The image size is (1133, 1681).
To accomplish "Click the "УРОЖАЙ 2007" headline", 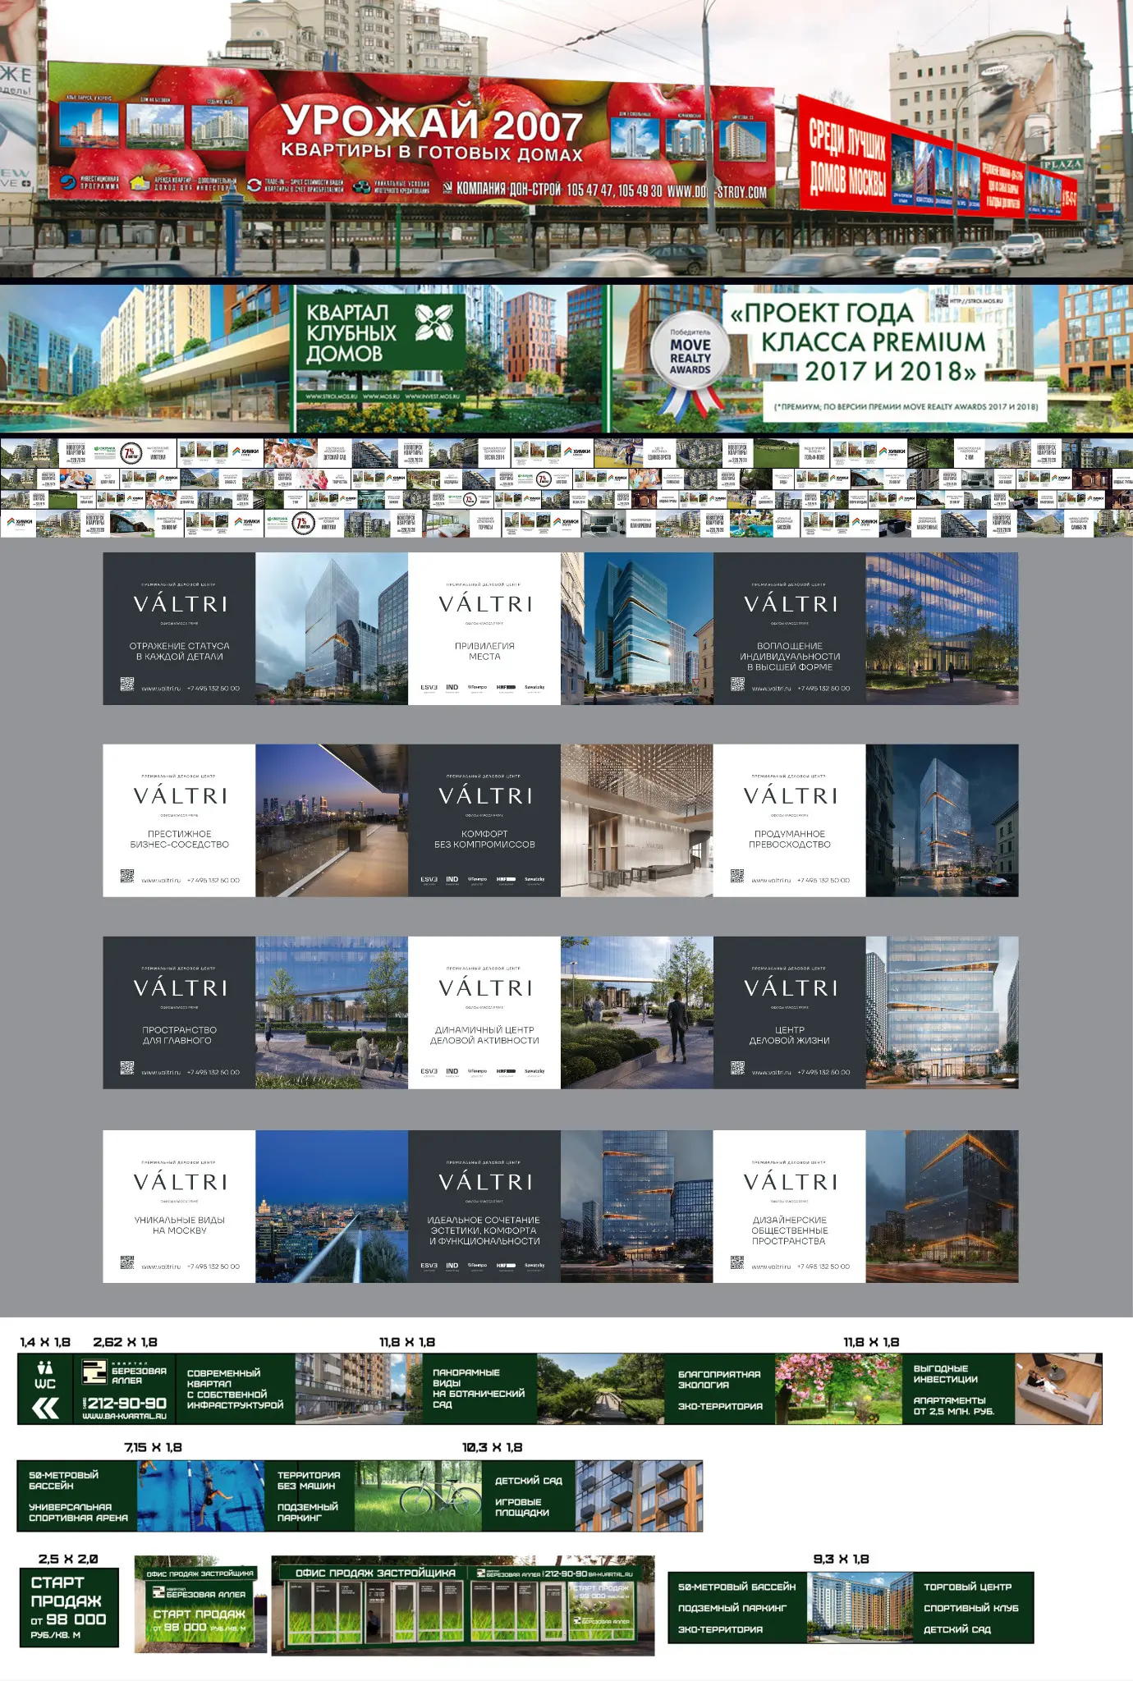I will [432, 123].
